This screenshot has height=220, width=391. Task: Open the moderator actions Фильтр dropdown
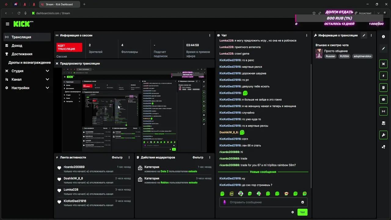198,158
